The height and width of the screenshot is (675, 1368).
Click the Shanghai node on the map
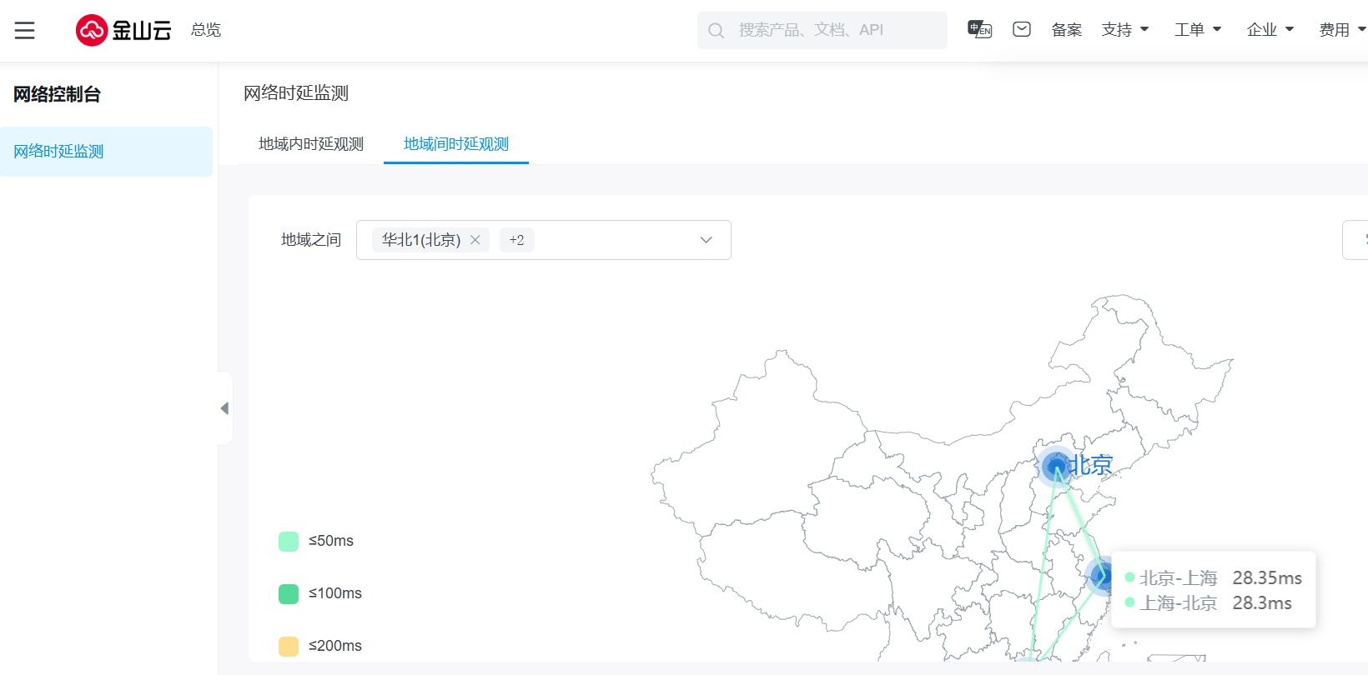[x=1100, y=575]
